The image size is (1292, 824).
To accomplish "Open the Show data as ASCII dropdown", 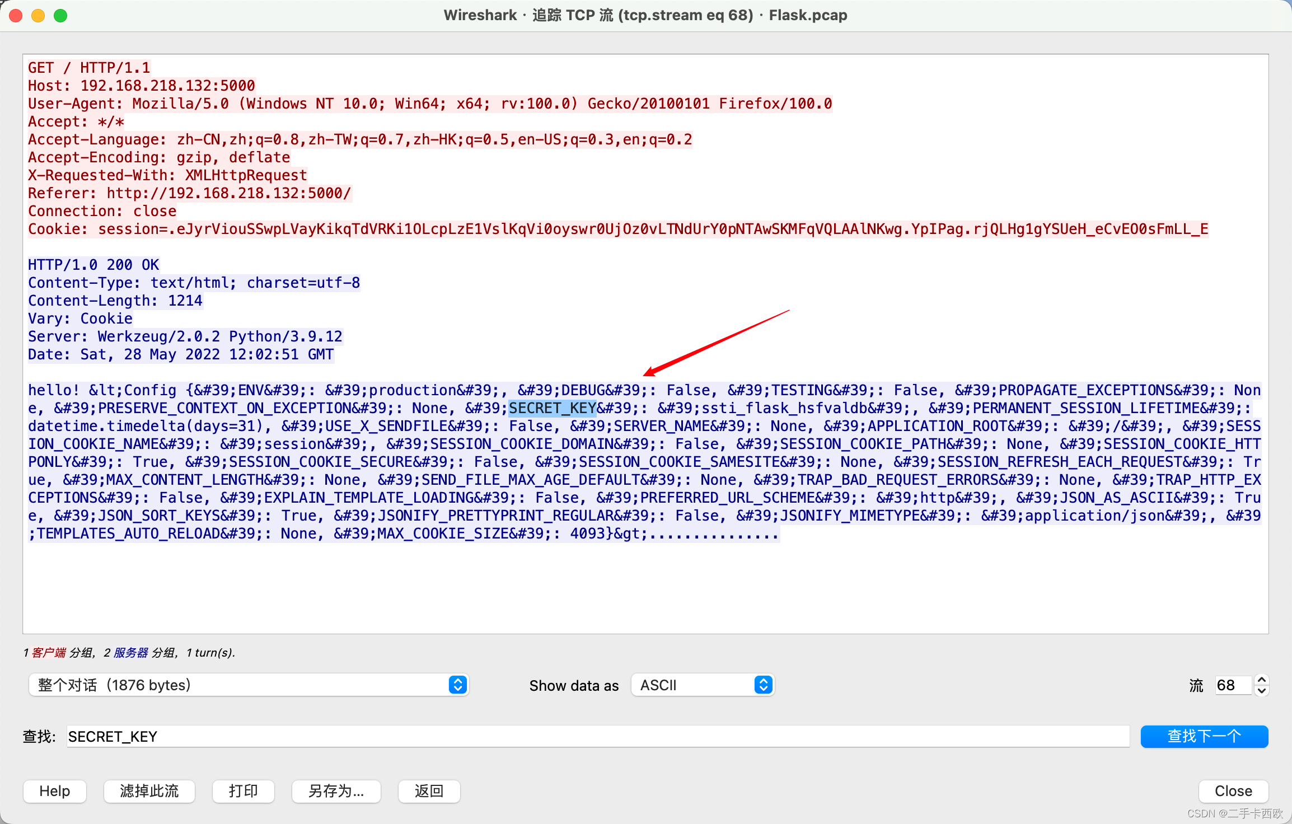I will 703,685.
